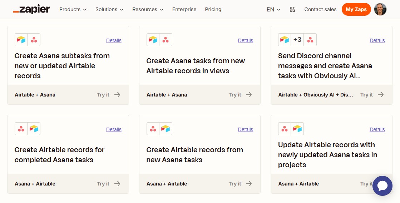
Task: Try it on completed Asana tasks card
Action: (x=103, y=184)
